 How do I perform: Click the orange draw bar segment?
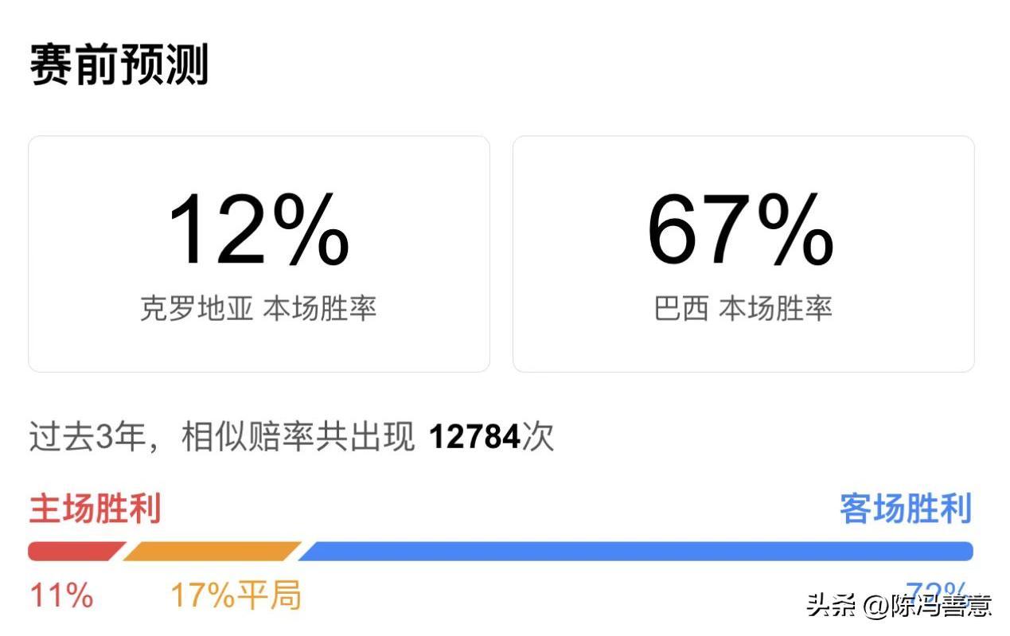tap(211, 549)
